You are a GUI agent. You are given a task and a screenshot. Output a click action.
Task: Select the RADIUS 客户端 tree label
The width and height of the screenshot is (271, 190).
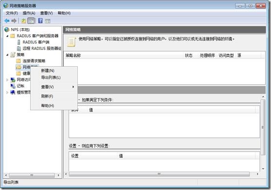pos(36,42)
